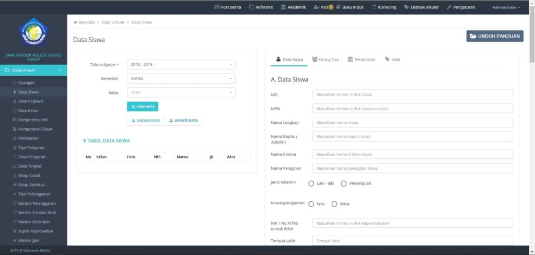Open the Akademik top menu
The width and height of the screenshot is (535, 255).
coord(294,7)
